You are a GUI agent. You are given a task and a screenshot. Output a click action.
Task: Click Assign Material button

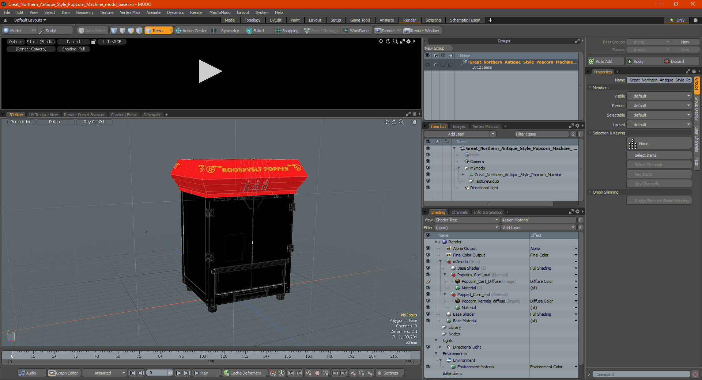(538, 220)
